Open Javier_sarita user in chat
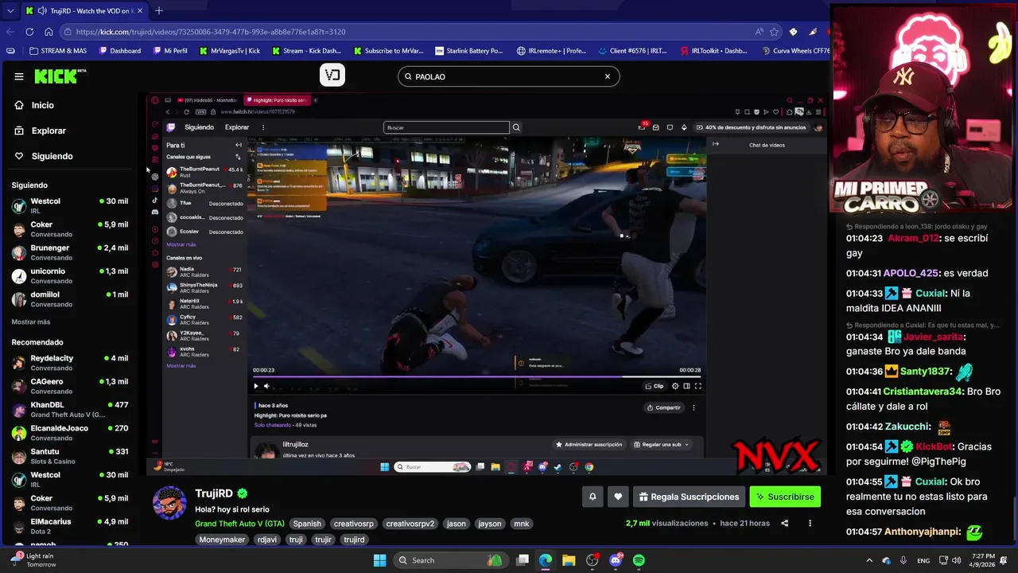Image resolution: width=1018 pixels, height=573 pixels. coord(934,337)
